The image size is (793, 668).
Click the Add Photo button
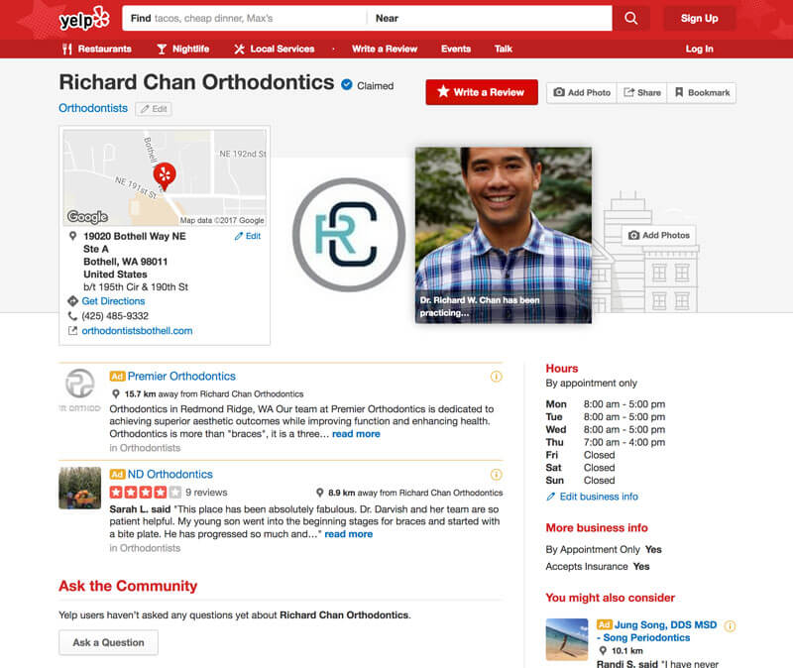(582, 93)
